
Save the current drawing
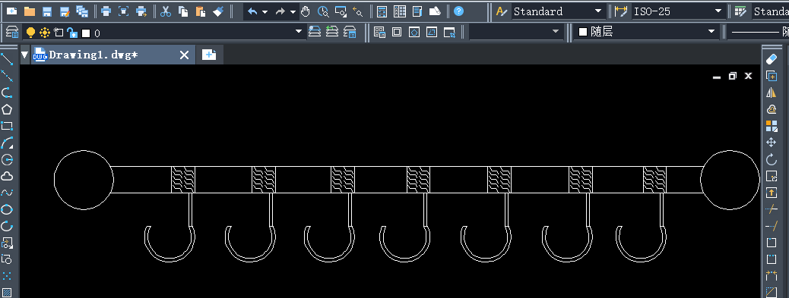pyautogui.click(x=47, y=11)
